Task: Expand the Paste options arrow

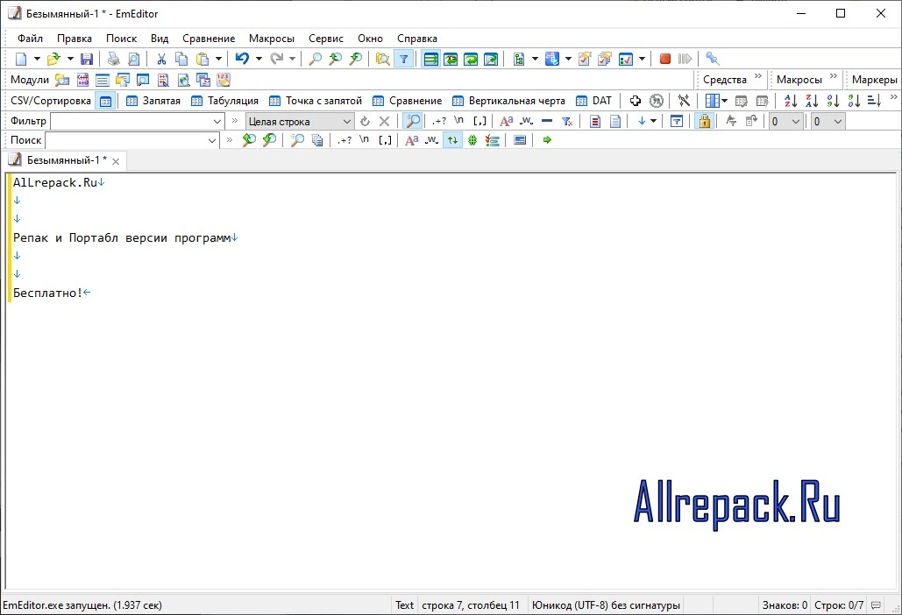Action: point(218,59)
